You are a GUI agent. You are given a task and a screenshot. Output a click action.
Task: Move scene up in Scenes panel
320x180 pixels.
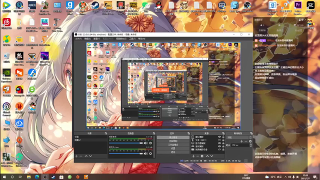click(x=86, y=156)
